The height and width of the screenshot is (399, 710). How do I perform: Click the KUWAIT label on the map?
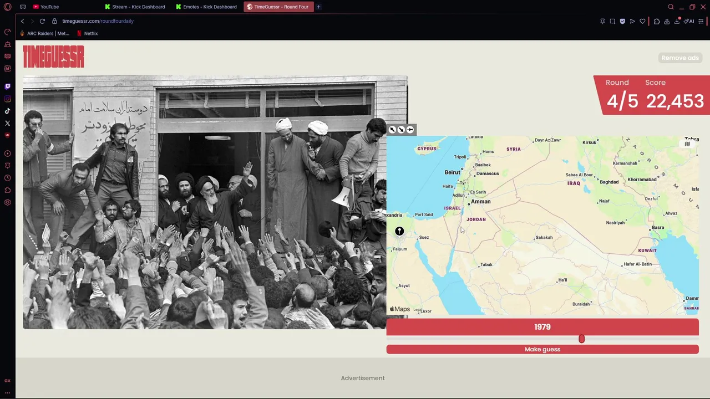tap(647, 250)
